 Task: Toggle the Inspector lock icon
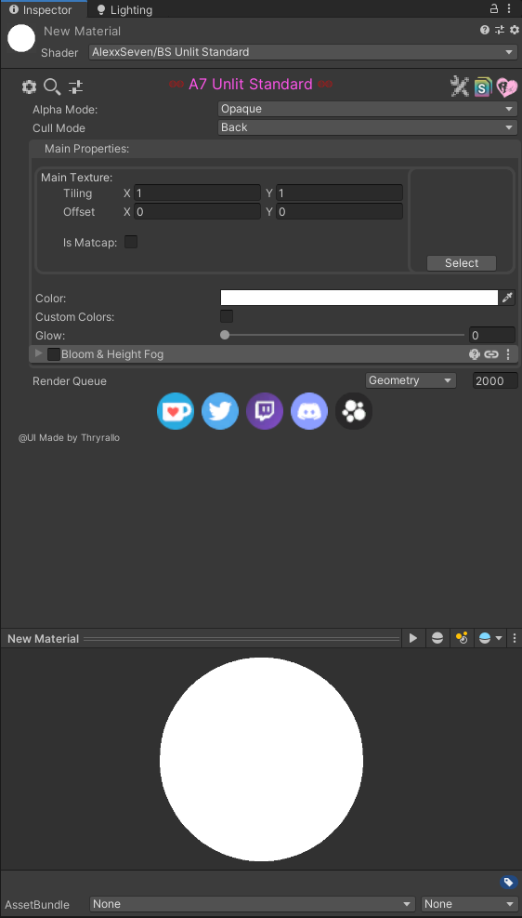pos(494,8)
